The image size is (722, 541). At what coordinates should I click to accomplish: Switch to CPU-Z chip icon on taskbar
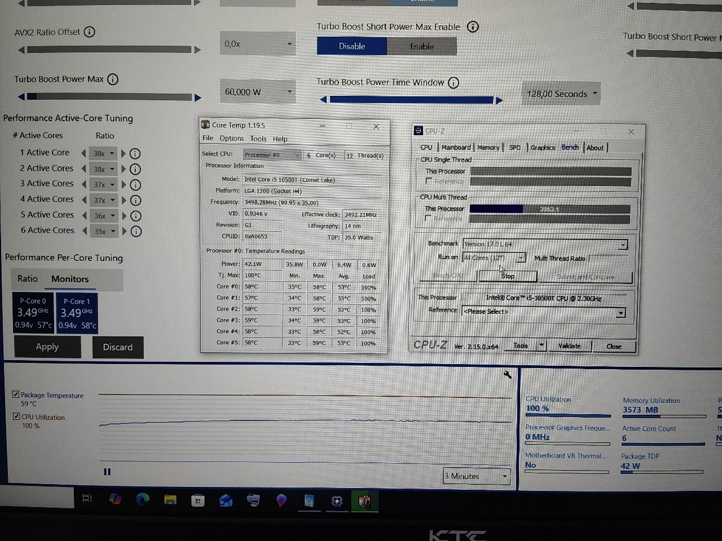337,500
